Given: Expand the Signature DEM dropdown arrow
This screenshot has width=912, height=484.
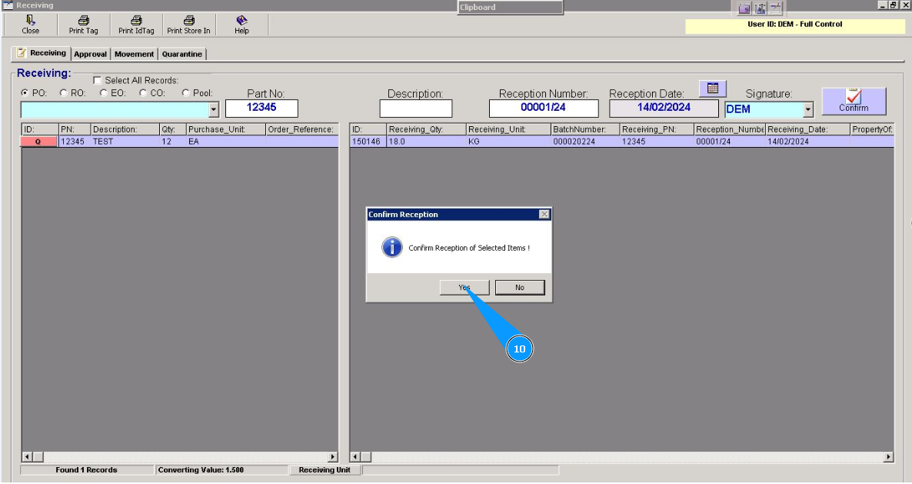Looking at the screenshot, I should pos(808,109).
